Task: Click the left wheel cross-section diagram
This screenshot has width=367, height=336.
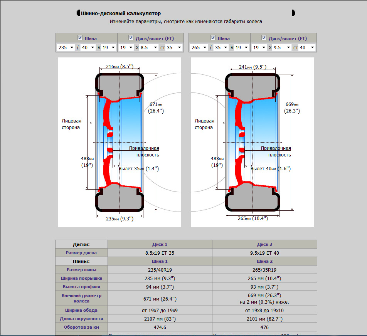Action: (x=120, y=142)
